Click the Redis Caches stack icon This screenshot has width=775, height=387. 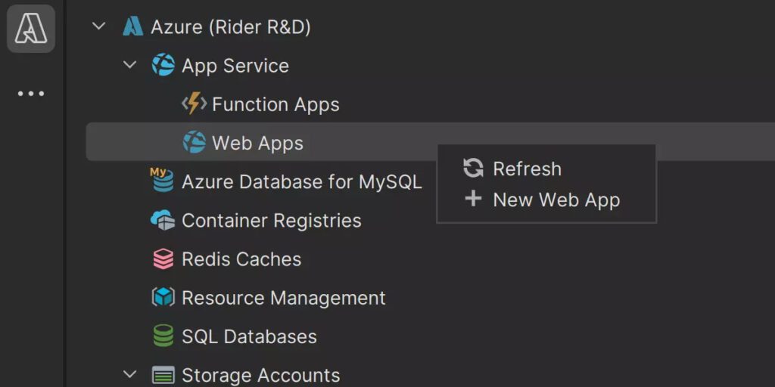[163, 259]
